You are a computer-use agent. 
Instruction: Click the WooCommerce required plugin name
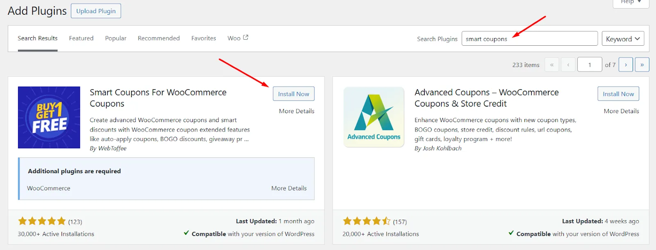[x=49, y=188]
